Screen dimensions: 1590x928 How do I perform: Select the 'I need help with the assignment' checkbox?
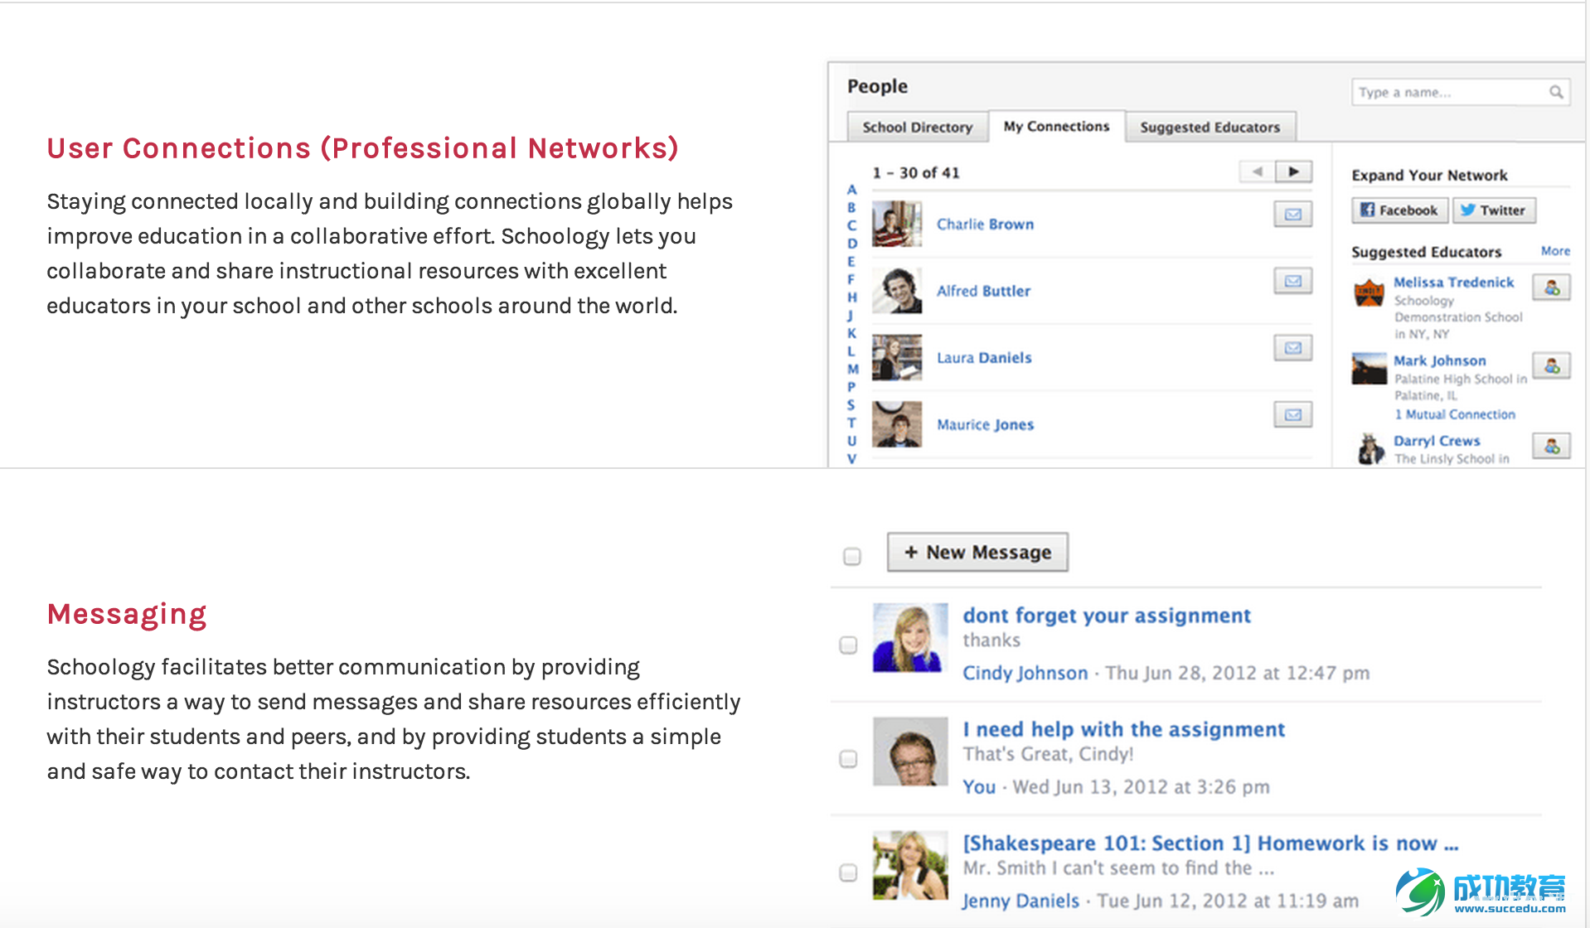coord(848,758)
